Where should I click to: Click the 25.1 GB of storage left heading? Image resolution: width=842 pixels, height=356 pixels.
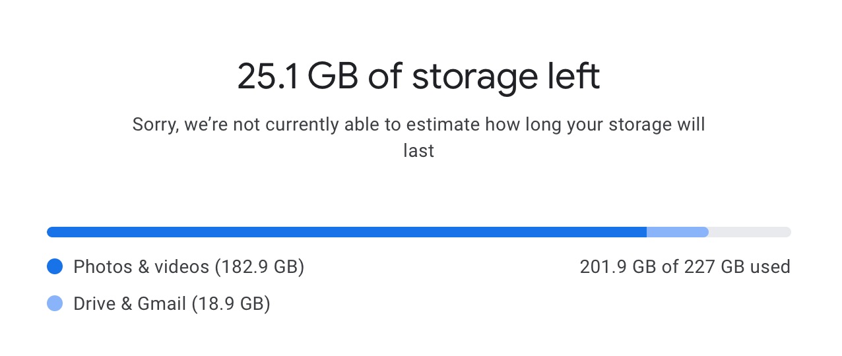click(x=419, y=78)
